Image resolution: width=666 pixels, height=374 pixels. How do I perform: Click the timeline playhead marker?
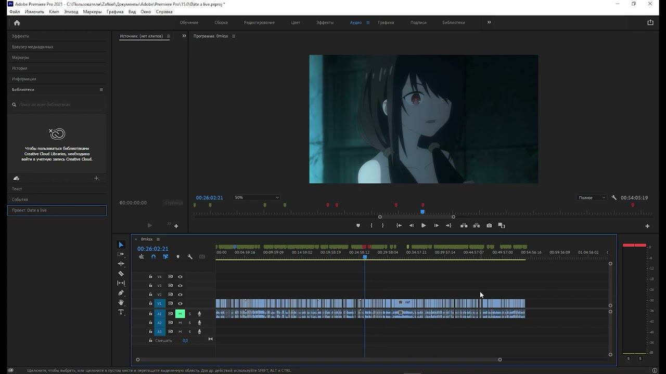click(x=365, y=257)
